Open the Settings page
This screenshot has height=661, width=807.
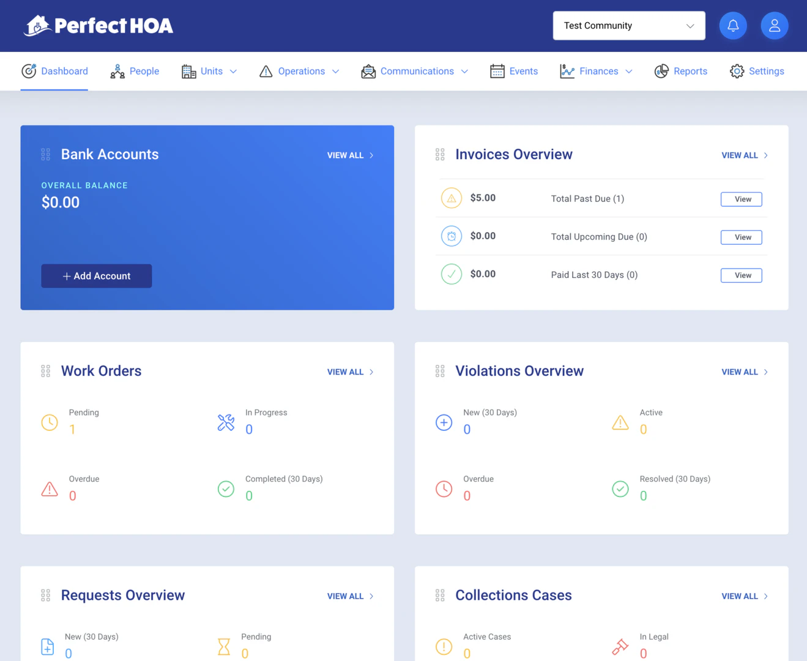(757, 72)
